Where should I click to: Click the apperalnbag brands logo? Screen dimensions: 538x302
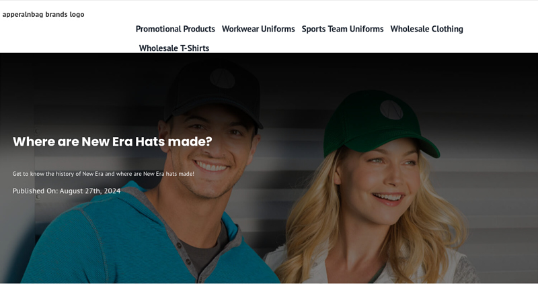tap(43, 14)
